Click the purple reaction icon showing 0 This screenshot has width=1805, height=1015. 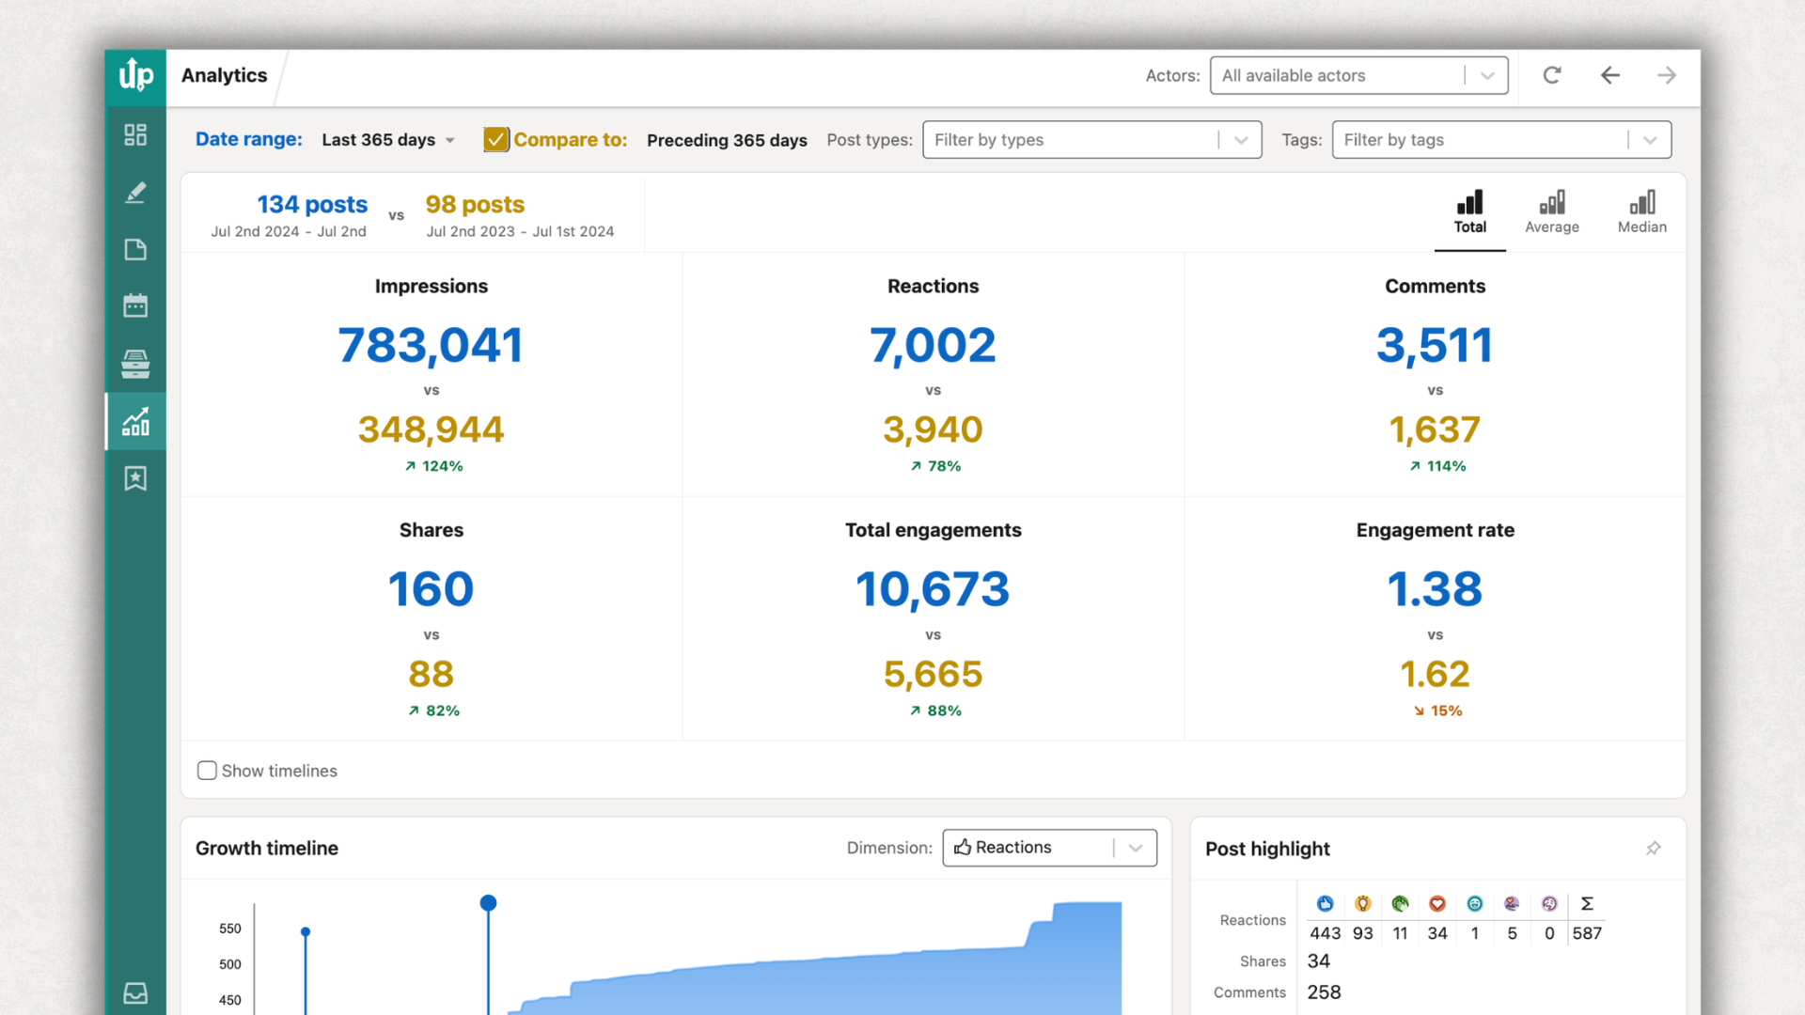(1549, 903)
